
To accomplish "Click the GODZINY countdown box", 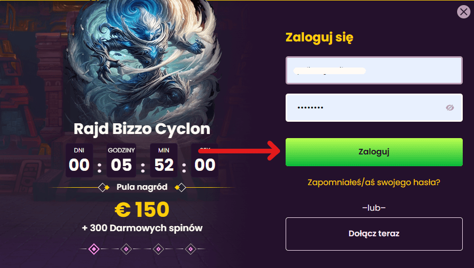I will pyautogui.click(x=121, y=160).
